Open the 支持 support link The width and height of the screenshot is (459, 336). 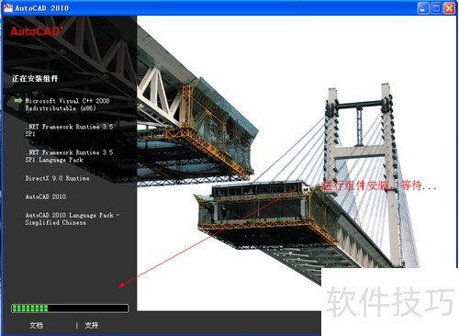coord(92,325)
